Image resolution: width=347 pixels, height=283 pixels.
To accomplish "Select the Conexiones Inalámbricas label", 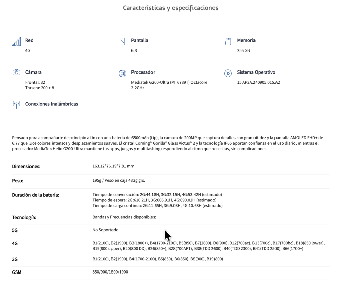I will [52, 104].
